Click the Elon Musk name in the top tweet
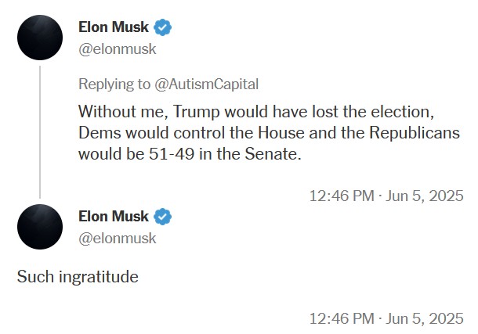 (113, 27)
